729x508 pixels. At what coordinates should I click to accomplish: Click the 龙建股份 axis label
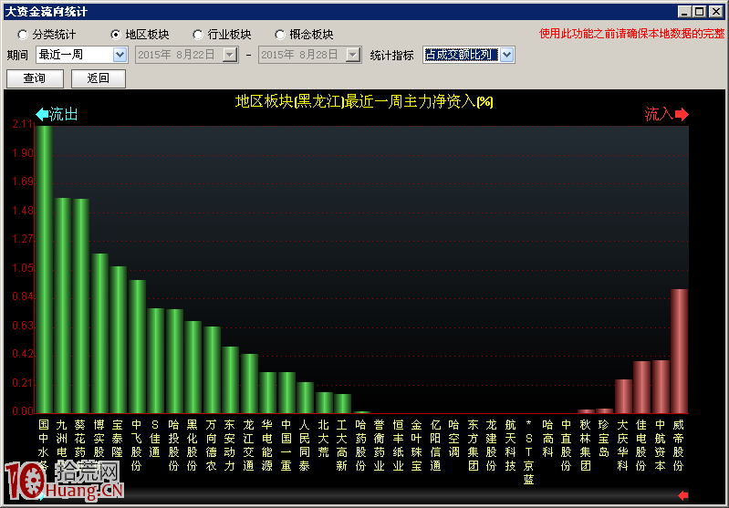492,445
